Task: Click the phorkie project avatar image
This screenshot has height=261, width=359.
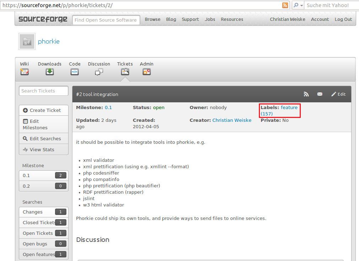Action: tap(27, 42)
